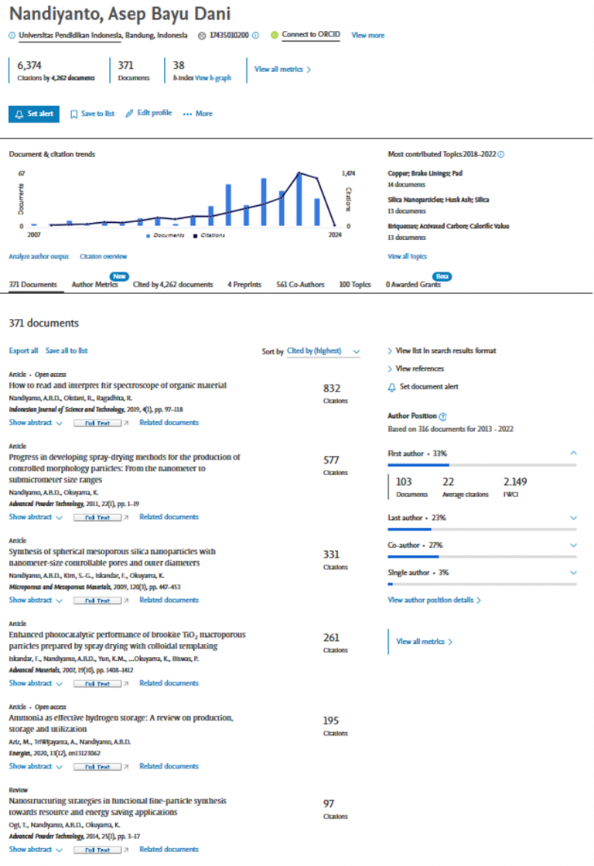The width and height of the screenshot is (594, 866).
Task: Open the Author Metrics tab
Action: click(x=95, y=285)
